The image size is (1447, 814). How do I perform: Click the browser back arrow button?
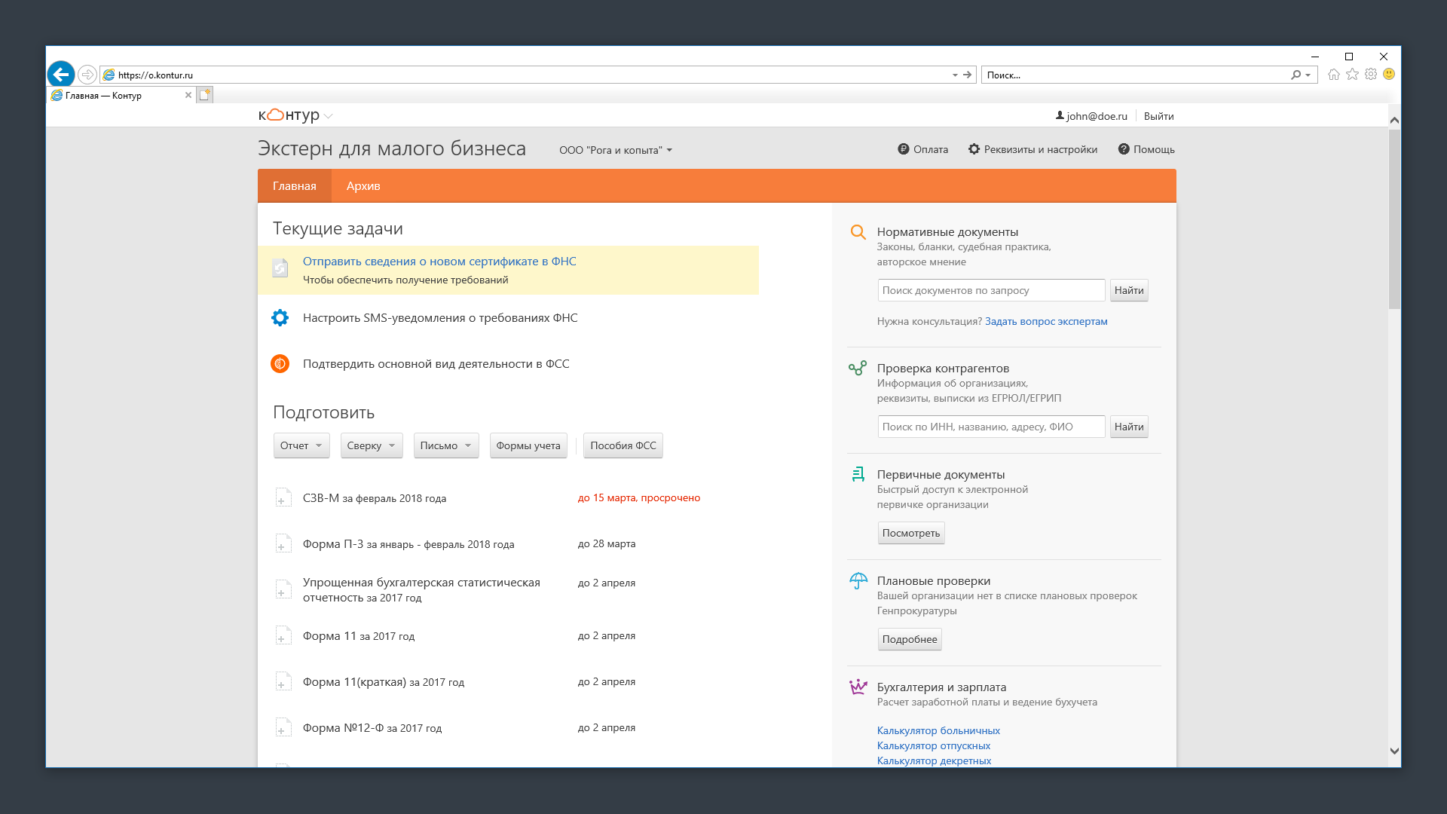pos(61,75)
